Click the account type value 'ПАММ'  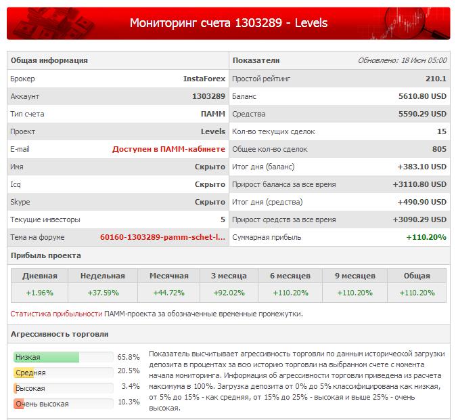213,114
